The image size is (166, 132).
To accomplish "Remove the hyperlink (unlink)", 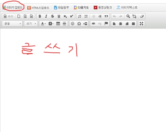I will [100, 24].
